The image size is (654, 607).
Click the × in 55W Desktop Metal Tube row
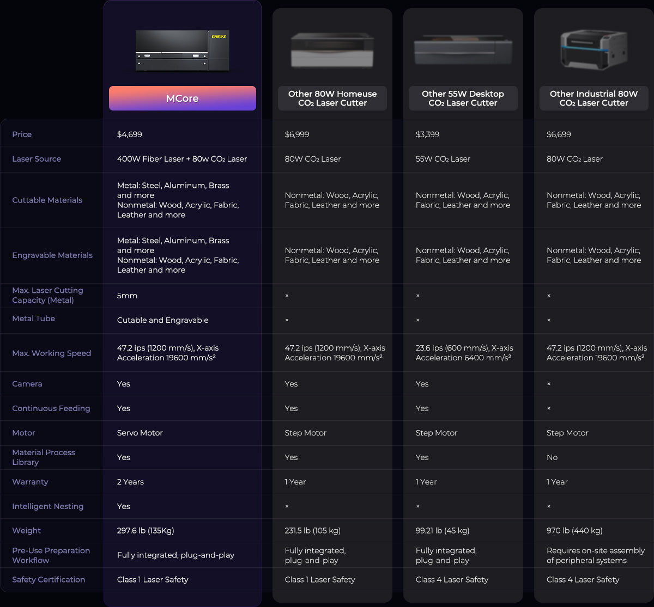[x=418, y=320]
